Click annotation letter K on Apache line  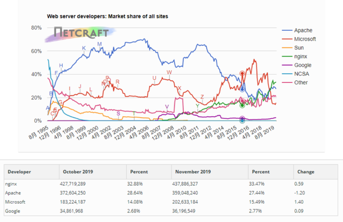(84, 48)
